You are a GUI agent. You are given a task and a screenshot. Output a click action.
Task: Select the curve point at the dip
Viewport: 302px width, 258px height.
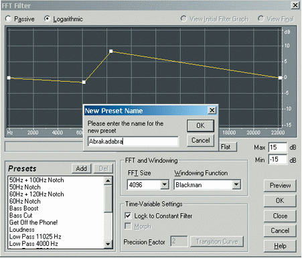(x=84, y=82)
